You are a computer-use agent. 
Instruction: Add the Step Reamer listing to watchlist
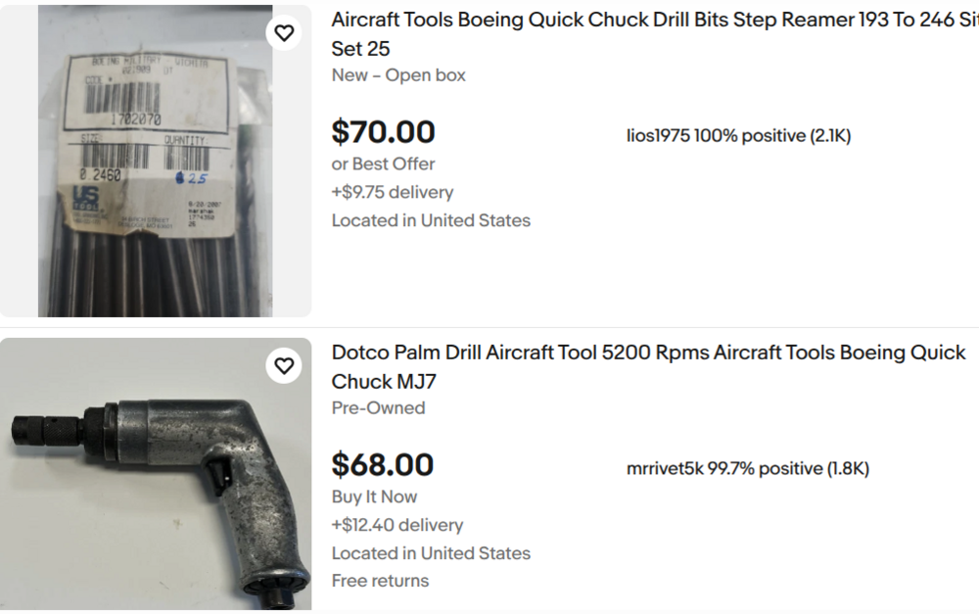tap(284, 33)
